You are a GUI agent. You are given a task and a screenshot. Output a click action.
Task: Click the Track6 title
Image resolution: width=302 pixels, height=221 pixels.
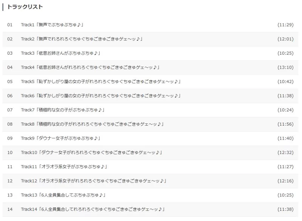(101, 96)
